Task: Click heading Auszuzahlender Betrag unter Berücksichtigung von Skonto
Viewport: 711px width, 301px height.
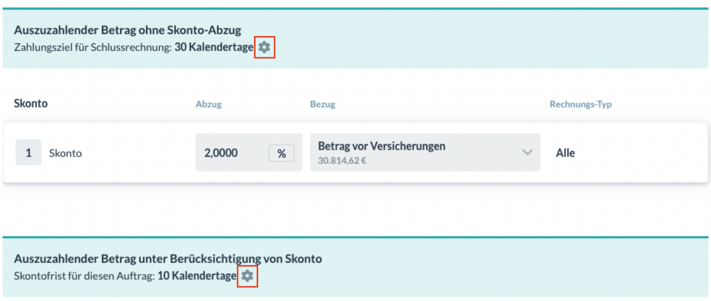Action: 167,259
